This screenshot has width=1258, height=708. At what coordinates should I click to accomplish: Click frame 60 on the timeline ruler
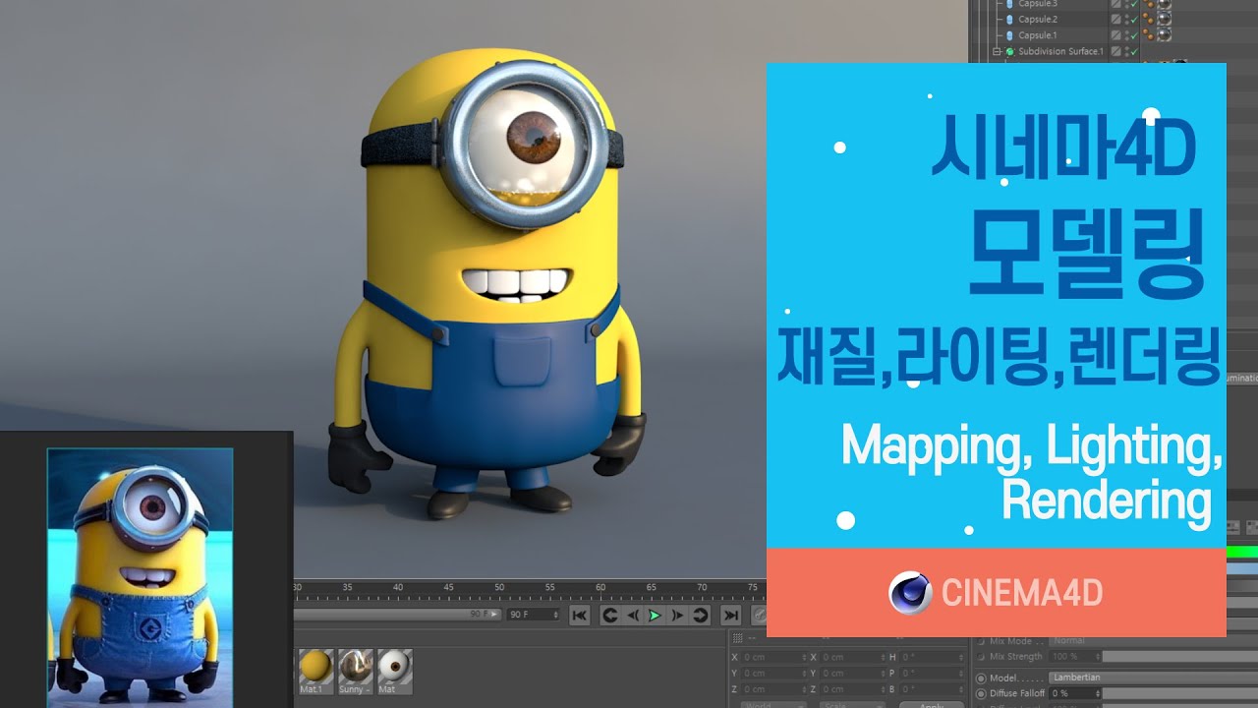[x=600, y=588]
